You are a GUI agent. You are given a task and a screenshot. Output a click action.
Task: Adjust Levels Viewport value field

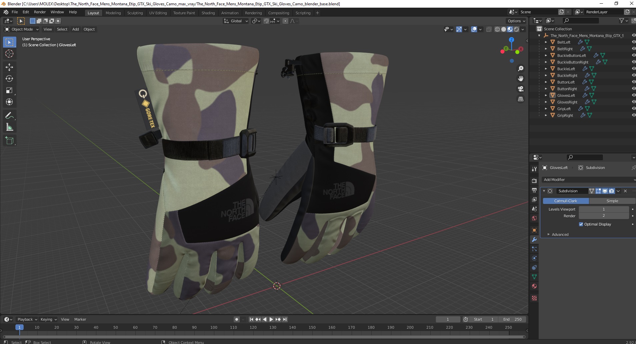pyautogui.click(x=604, y=209)
